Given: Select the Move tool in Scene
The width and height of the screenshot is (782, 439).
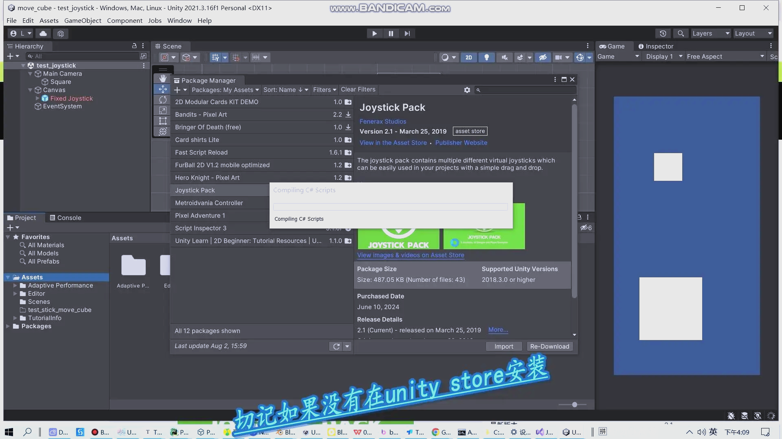Looking at the screenshot, I should click(x=163, y=89).
